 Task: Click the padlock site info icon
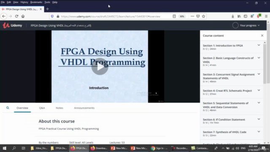[58, 16]
